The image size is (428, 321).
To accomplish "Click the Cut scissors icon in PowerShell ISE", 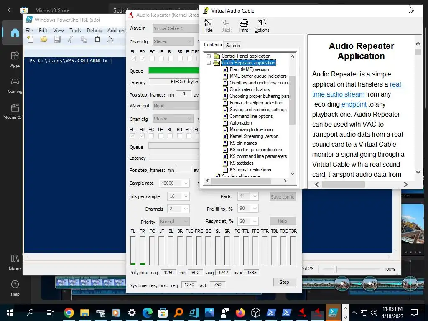I will pos(70,40).
